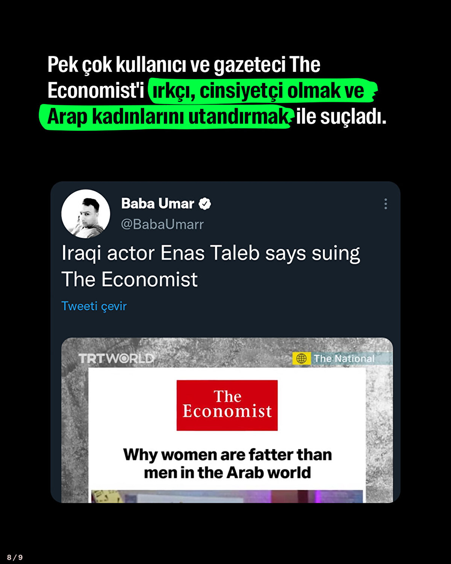
Task: Click the heading line "Pek çok kullanıcı ve gazeteci The"
Action: (x=184, y=65)
